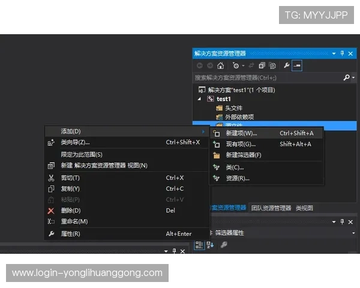Choose New Item (新建项) from submenu
This screenshot has height=288, width=360.
tap(266, 133)
